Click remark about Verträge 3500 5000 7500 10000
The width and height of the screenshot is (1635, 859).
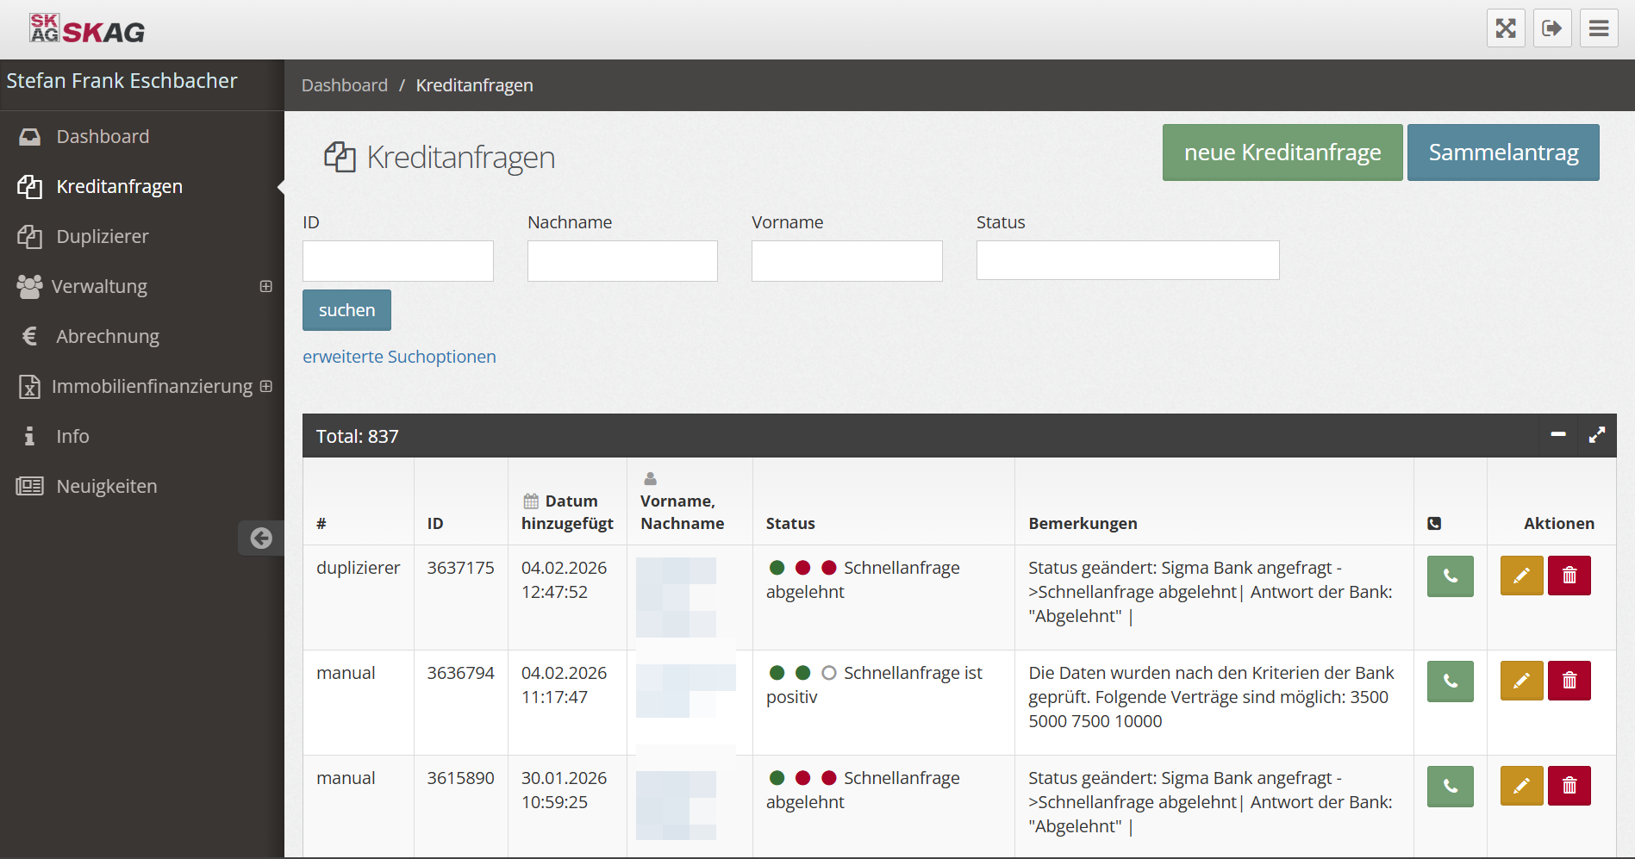[x=1211, y=697]
